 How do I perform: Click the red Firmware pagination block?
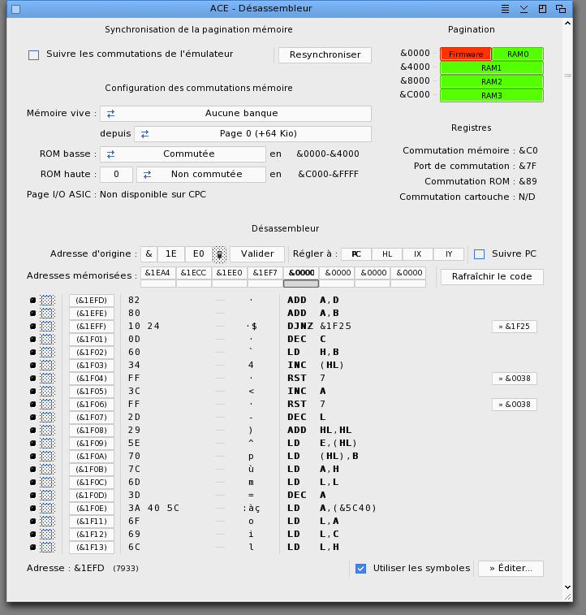click(x=466, y=54)
